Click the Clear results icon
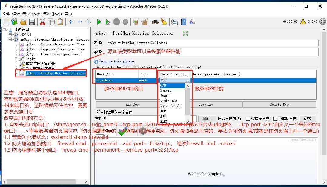Screen dimensions: 327x187 point(136,22)
